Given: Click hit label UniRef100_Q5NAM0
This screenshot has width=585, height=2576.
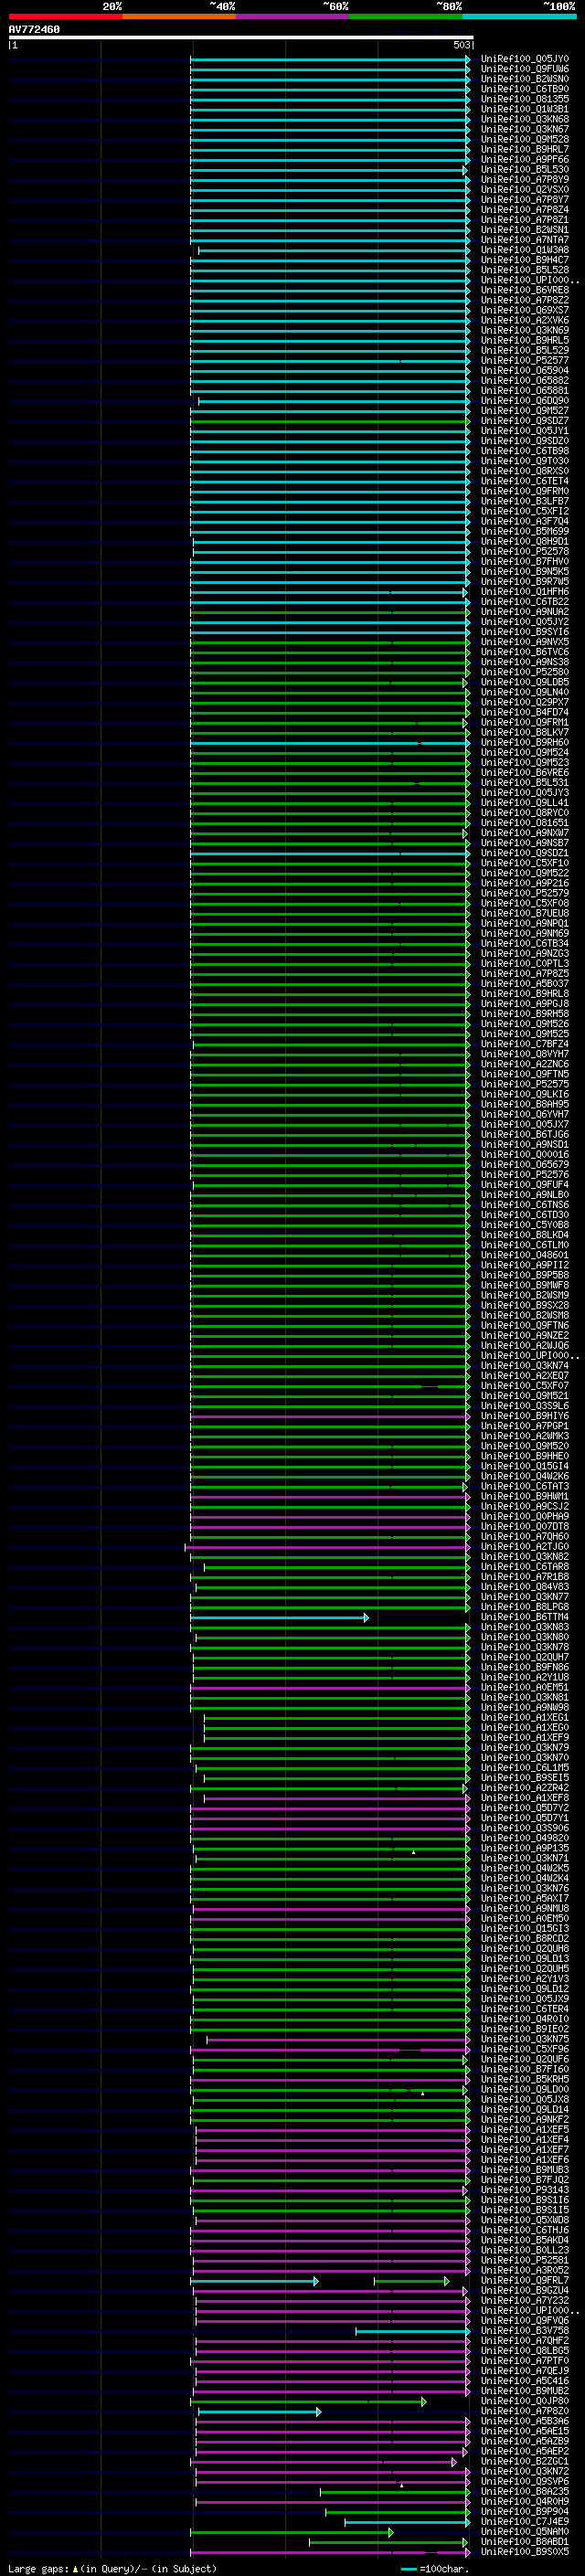Looking at the screenshot, I should pyautogui.click(x=524, y=2531).
